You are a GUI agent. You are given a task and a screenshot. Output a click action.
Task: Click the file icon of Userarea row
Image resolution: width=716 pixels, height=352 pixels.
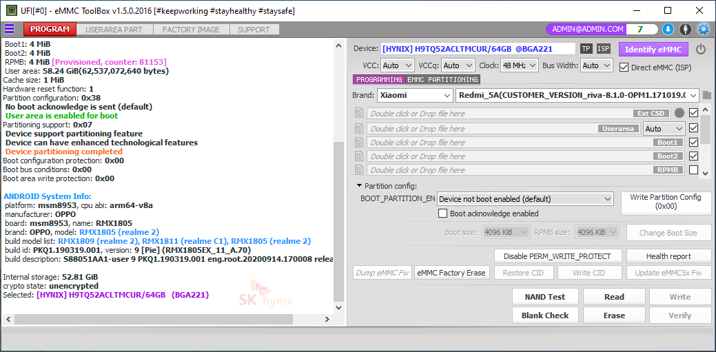358,128
